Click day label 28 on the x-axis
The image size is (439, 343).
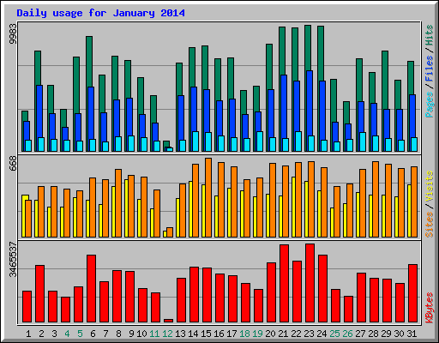(x=373, y=334)
